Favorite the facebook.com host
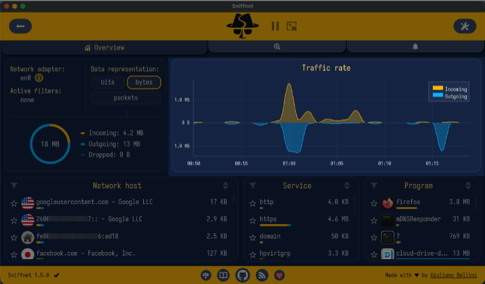The width and height of the screenshot is (485, 284). tap(14, 255)
